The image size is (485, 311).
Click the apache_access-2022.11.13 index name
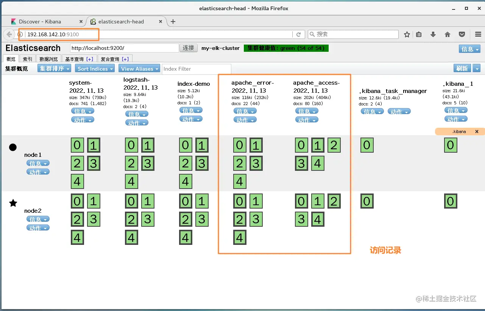pos(317,87)
